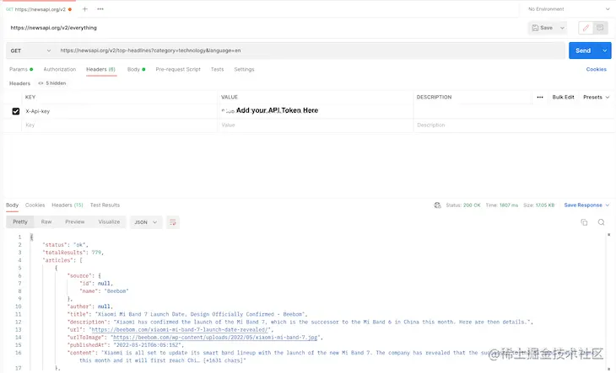
Task: Select the Visualize view mode
Action: 109,221
